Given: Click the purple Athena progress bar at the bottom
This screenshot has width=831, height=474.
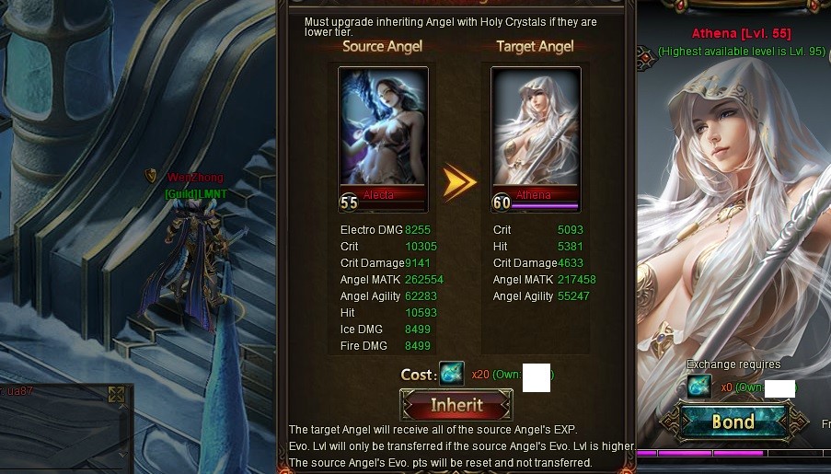Looking at the screenshot, I should pos(733,454).
